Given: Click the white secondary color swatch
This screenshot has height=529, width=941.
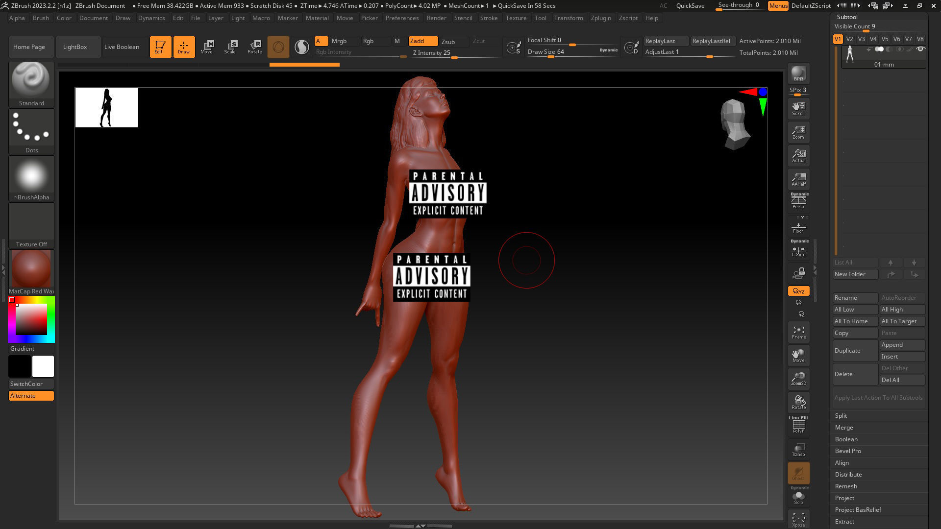Looking at the screenshot, I should [x=43, y=366].
